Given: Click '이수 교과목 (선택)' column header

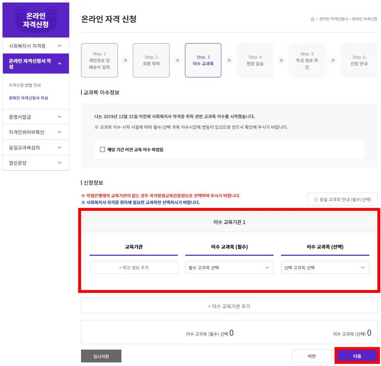Looking at the screenshot, I should click(x=325, y=247).
